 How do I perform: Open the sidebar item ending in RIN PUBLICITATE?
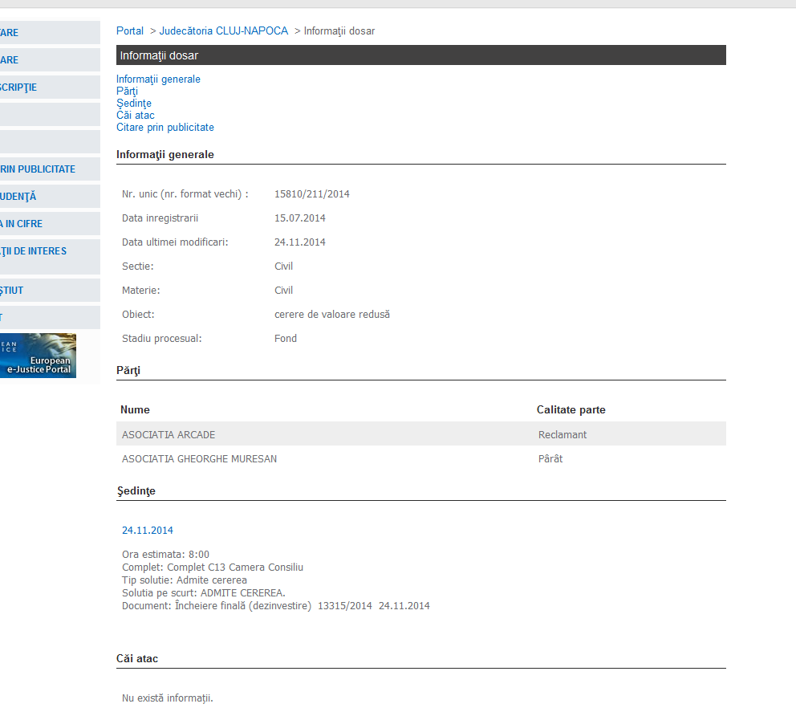click(38, 169)
